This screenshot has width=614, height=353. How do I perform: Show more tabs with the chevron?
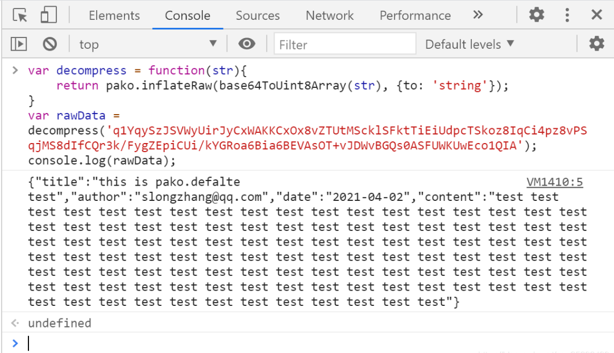pos(478,15)
